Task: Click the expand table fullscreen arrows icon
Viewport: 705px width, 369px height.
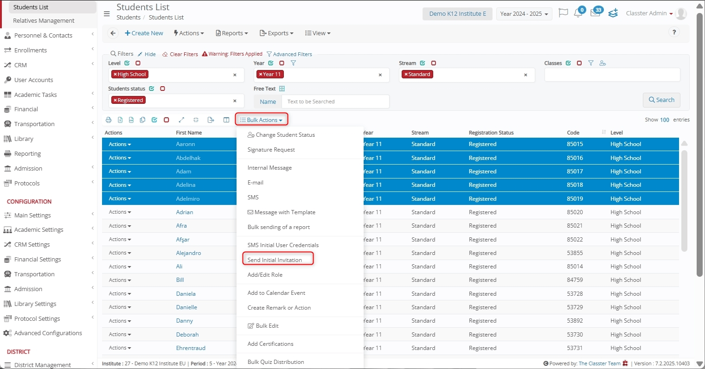Action: [x=181, y=120]
